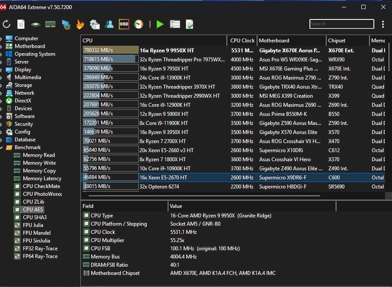Open the Report document icon in toolbar
This screenshot has width=392, height=287.
(21, 24)
